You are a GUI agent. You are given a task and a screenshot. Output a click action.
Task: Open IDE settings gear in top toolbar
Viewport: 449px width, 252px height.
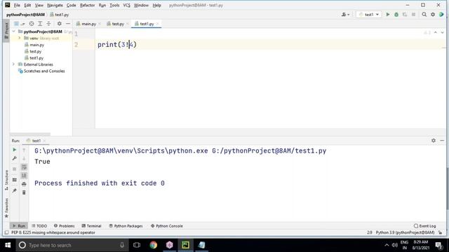433,14
